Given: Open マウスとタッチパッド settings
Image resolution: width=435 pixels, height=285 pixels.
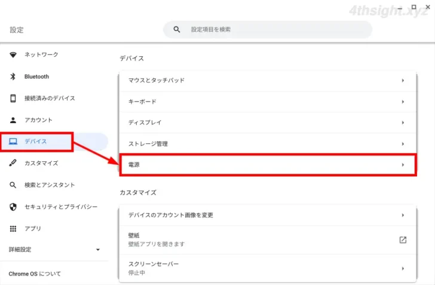Looking at the screenshot, I should click(x=268, y=81).
